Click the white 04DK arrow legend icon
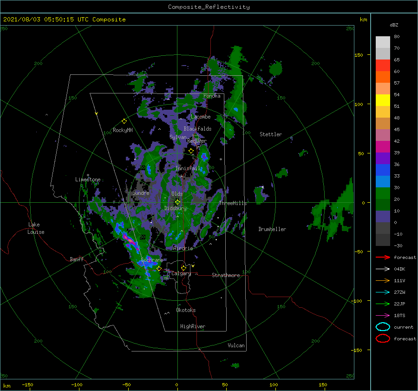 pyautogui.click(x=383, y=269)
